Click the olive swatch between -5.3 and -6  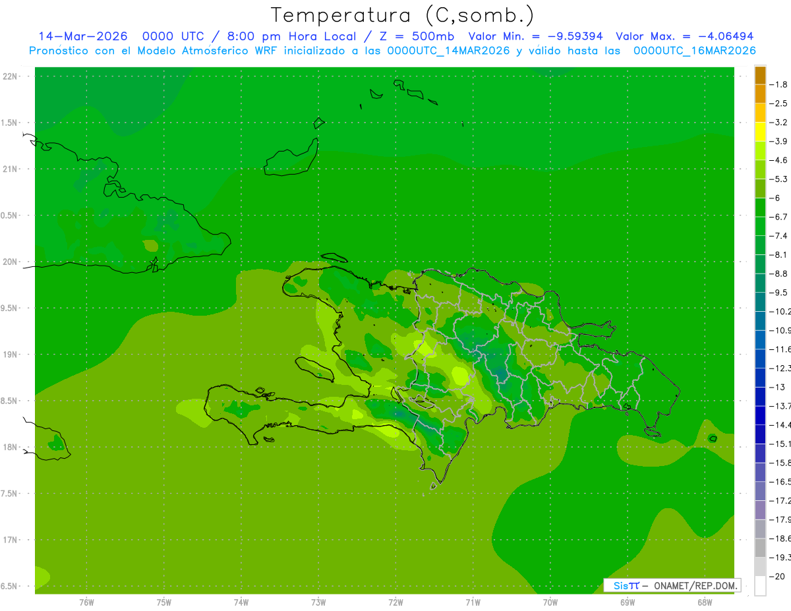click(760, 189)
